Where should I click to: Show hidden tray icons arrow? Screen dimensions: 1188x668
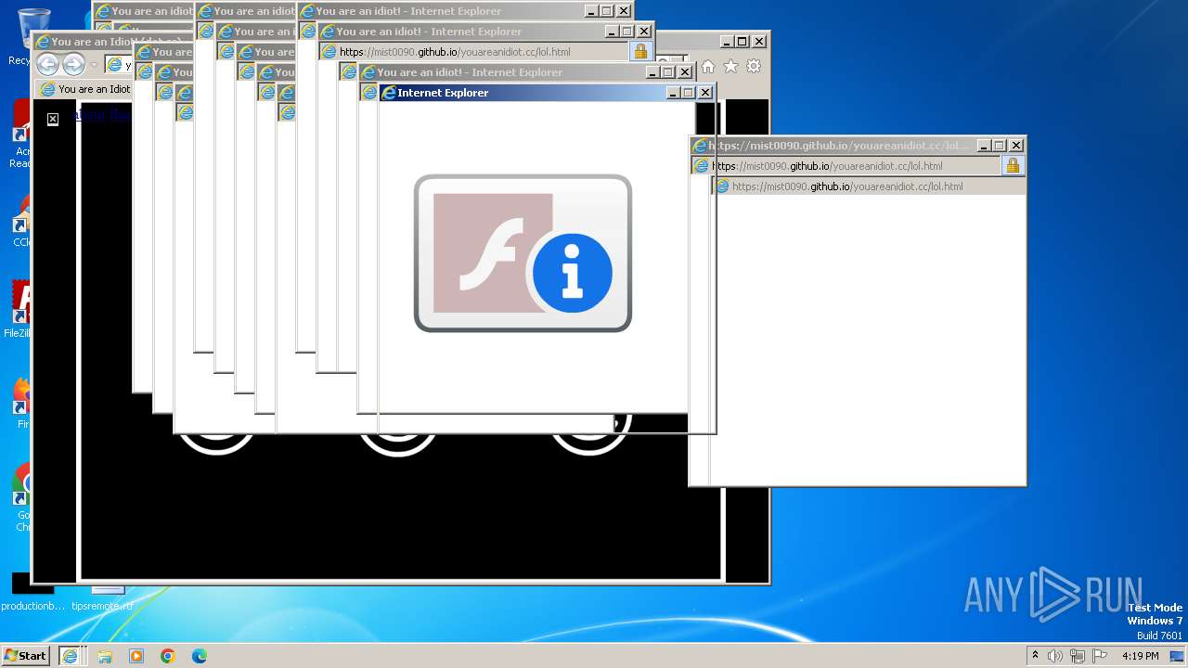pos(1036,656)
